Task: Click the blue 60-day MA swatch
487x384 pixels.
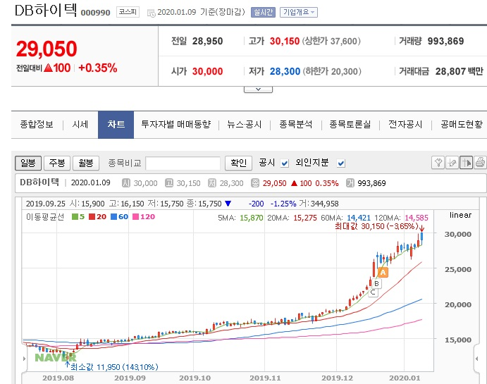Action: [113, 217]
